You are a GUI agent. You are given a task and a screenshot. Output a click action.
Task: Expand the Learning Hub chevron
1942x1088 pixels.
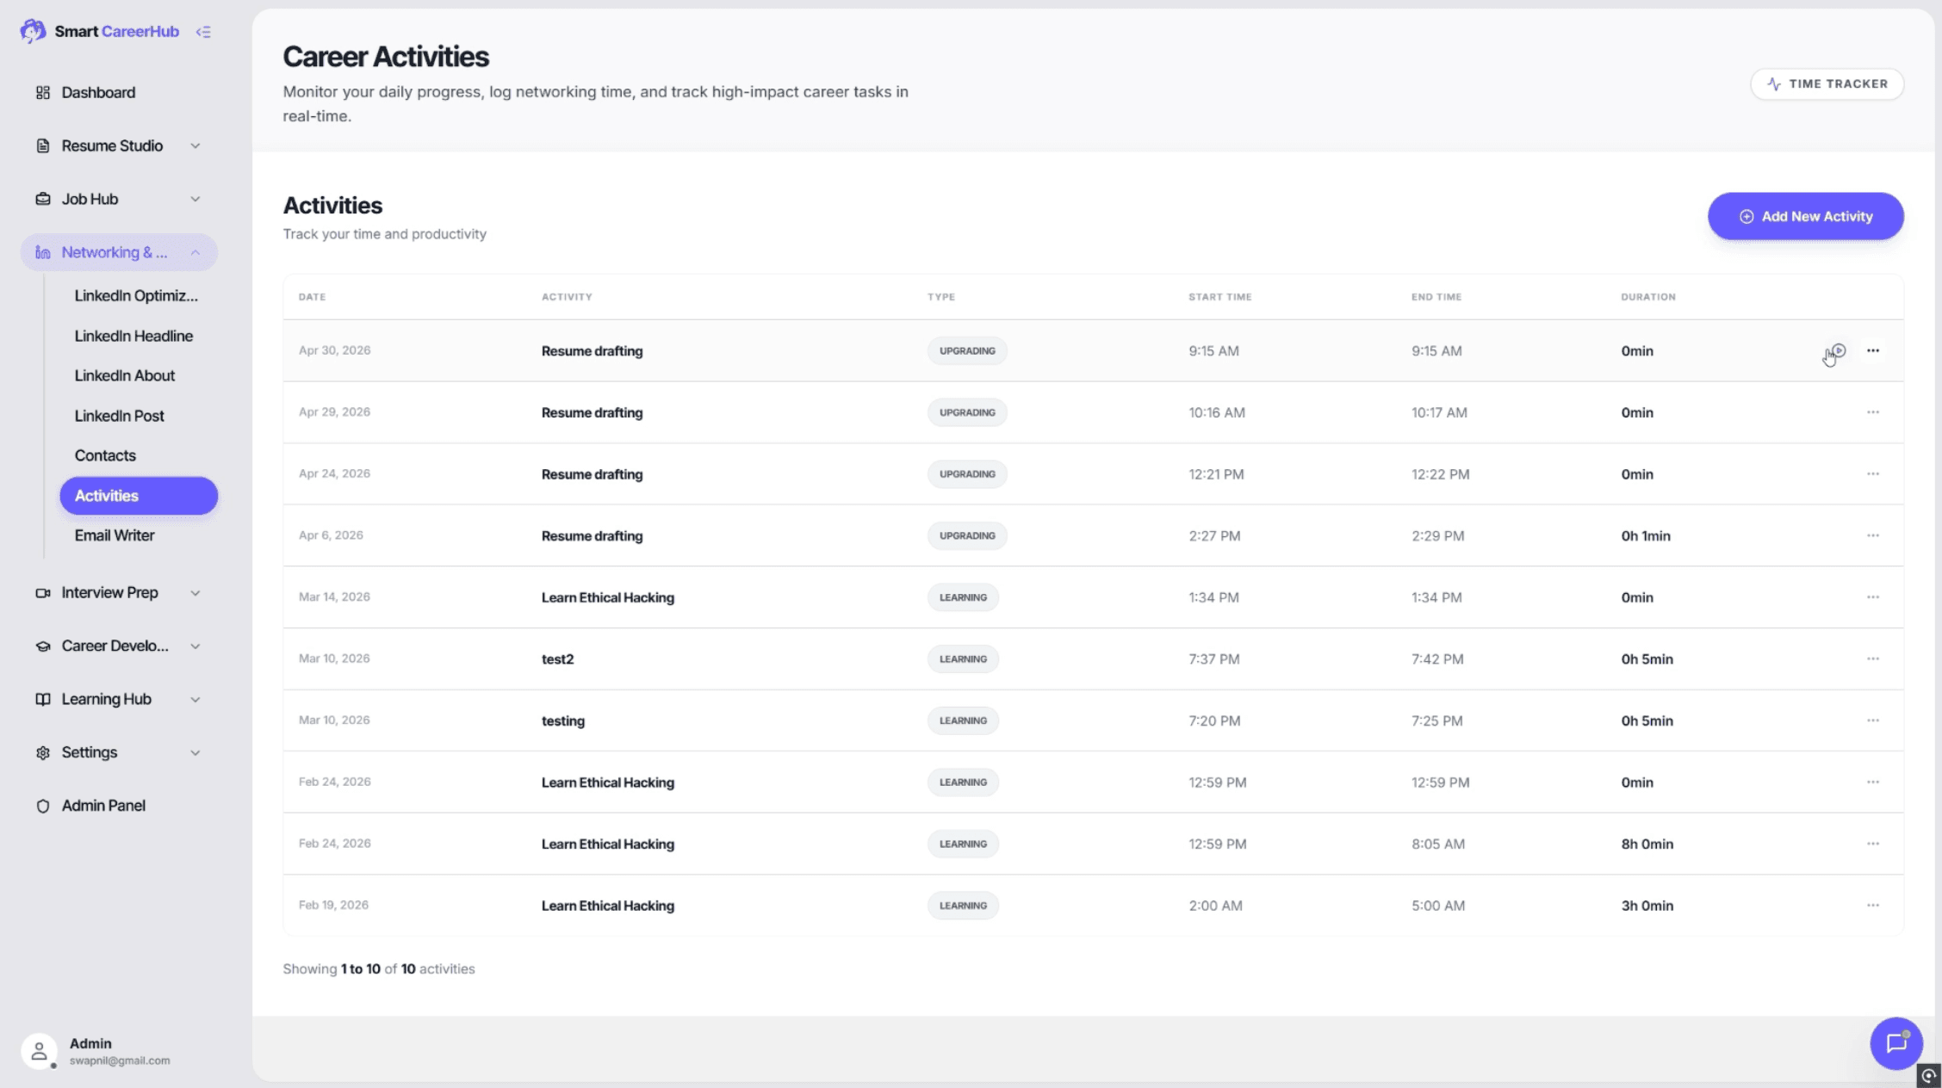pos(195,699)
